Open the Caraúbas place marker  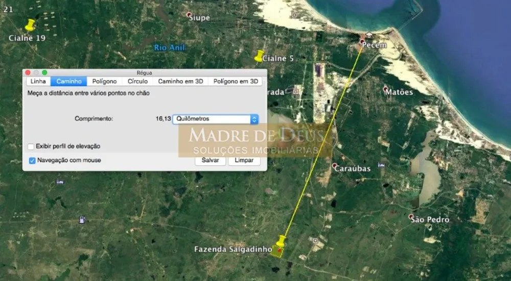pyautogui.click(x=334, y=166)
